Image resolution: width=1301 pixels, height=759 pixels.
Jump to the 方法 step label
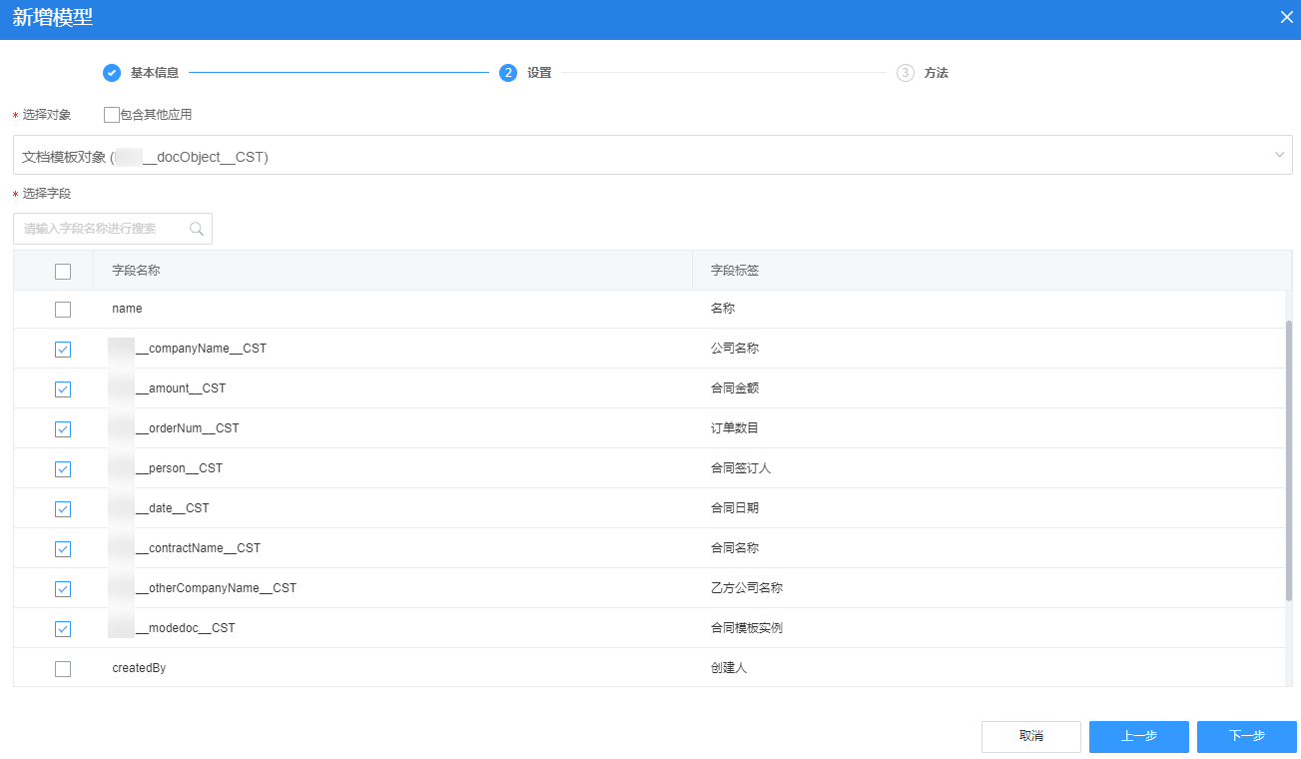[x=937, y=73]
